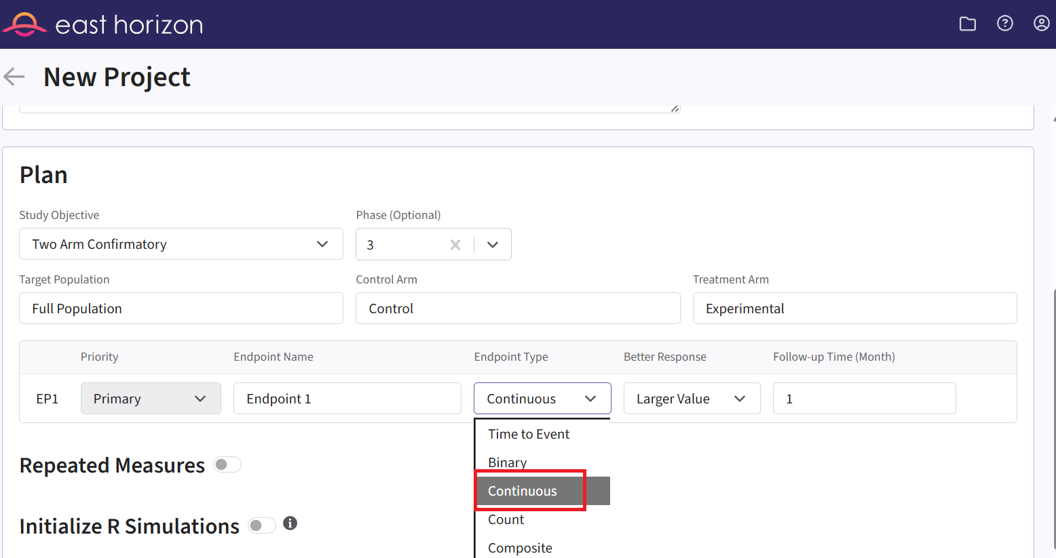The width and height of the screenshot is (1056, 558).
Task: Click the East Horizon logo
Action: click(103, 24)
